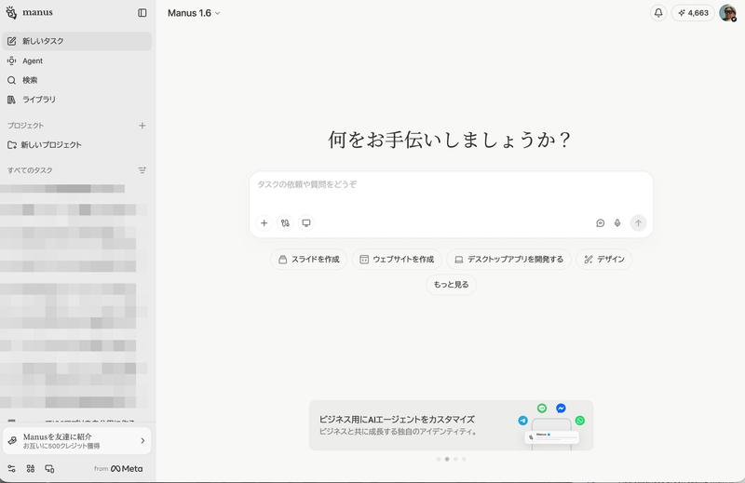Image resolution: width=745 pixels, height=483 pixels.
Task: Choose デスクトップアプリを開発する suggestion
Action: pos(508,260)
